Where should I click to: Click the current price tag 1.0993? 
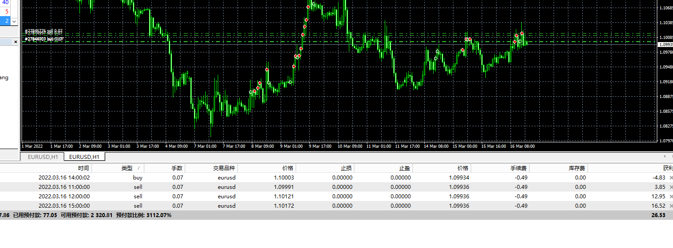665,45
